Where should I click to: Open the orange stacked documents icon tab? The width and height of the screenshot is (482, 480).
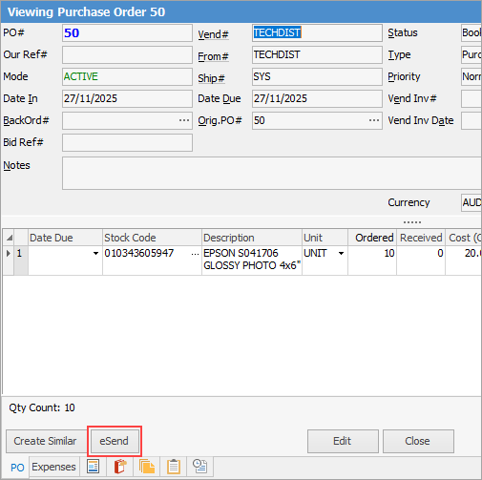tap(147, 467)
